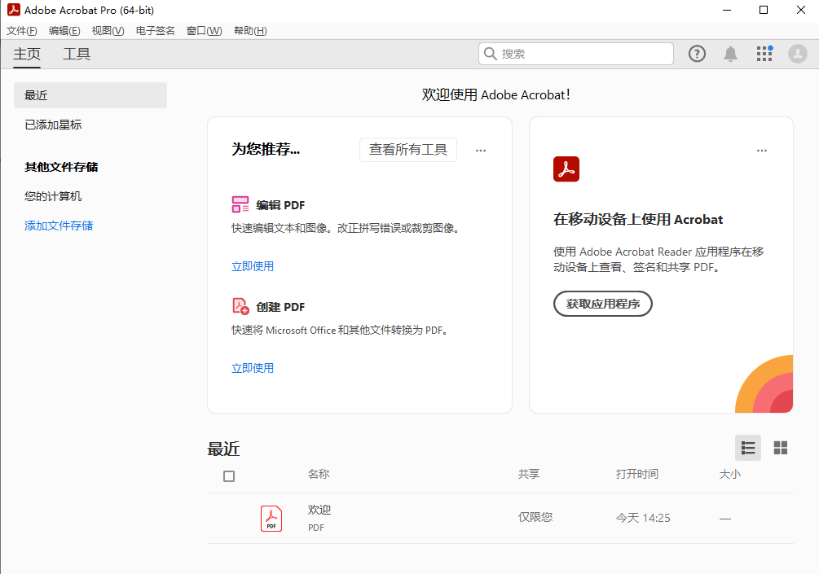Click the 今天 14:25 opened time cell

click(x=643, y=518)
